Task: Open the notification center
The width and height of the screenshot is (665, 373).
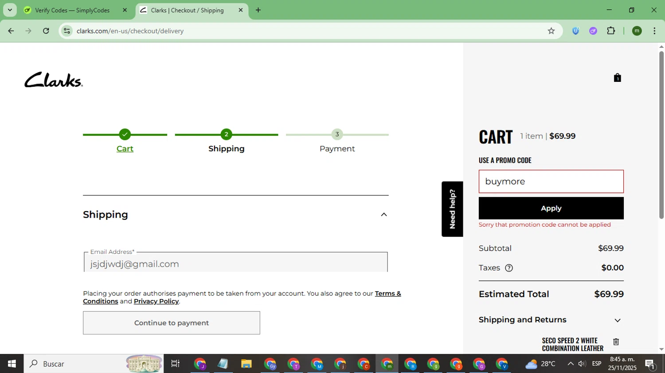Action: [650, 364]
